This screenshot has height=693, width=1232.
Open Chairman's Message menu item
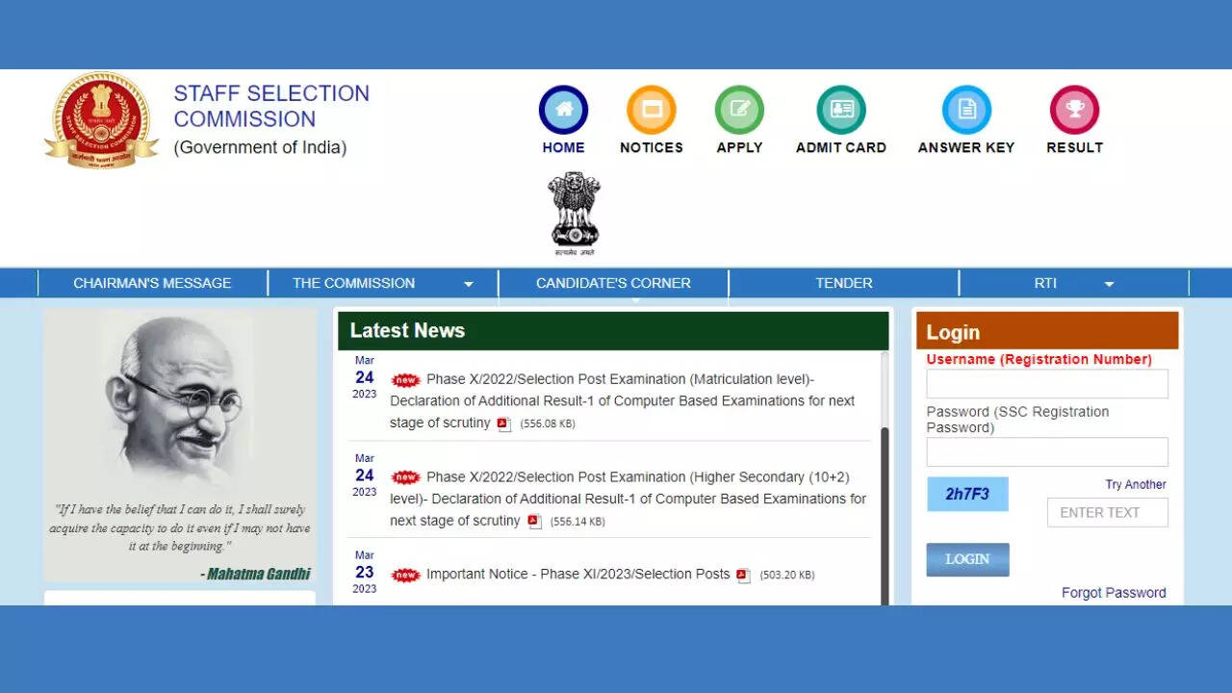tap(152, 283)
